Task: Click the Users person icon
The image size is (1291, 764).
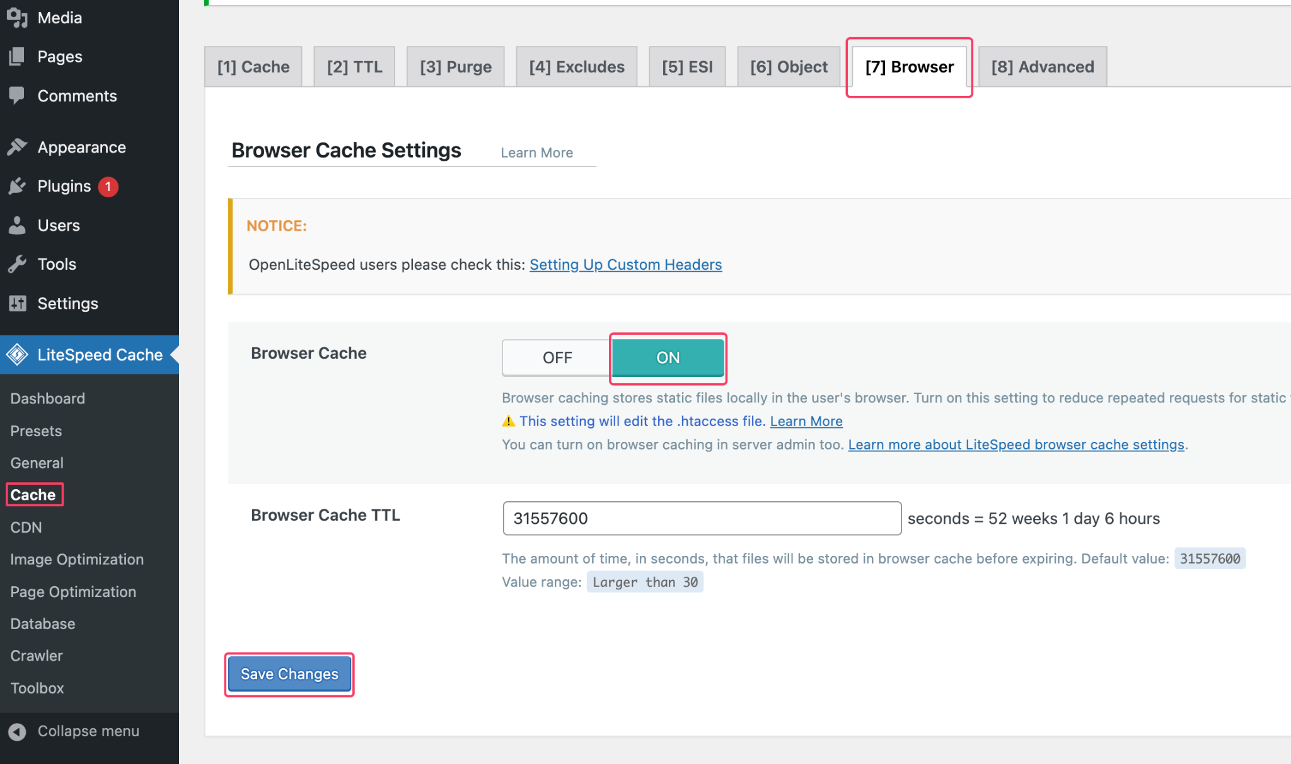Action: (x=17, y=225)
